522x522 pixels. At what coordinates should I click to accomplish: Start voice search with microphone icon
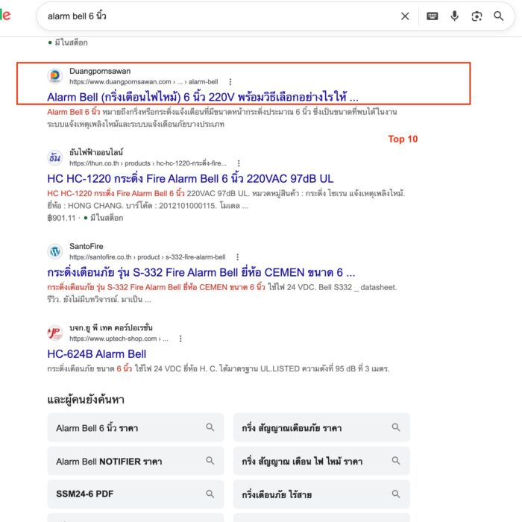click(454, 16)
